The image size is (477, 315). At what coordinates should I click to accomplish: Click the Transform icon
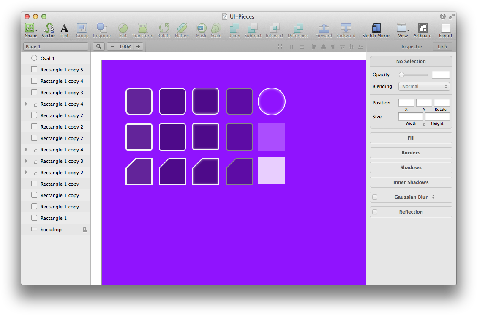tap(143, 28)
